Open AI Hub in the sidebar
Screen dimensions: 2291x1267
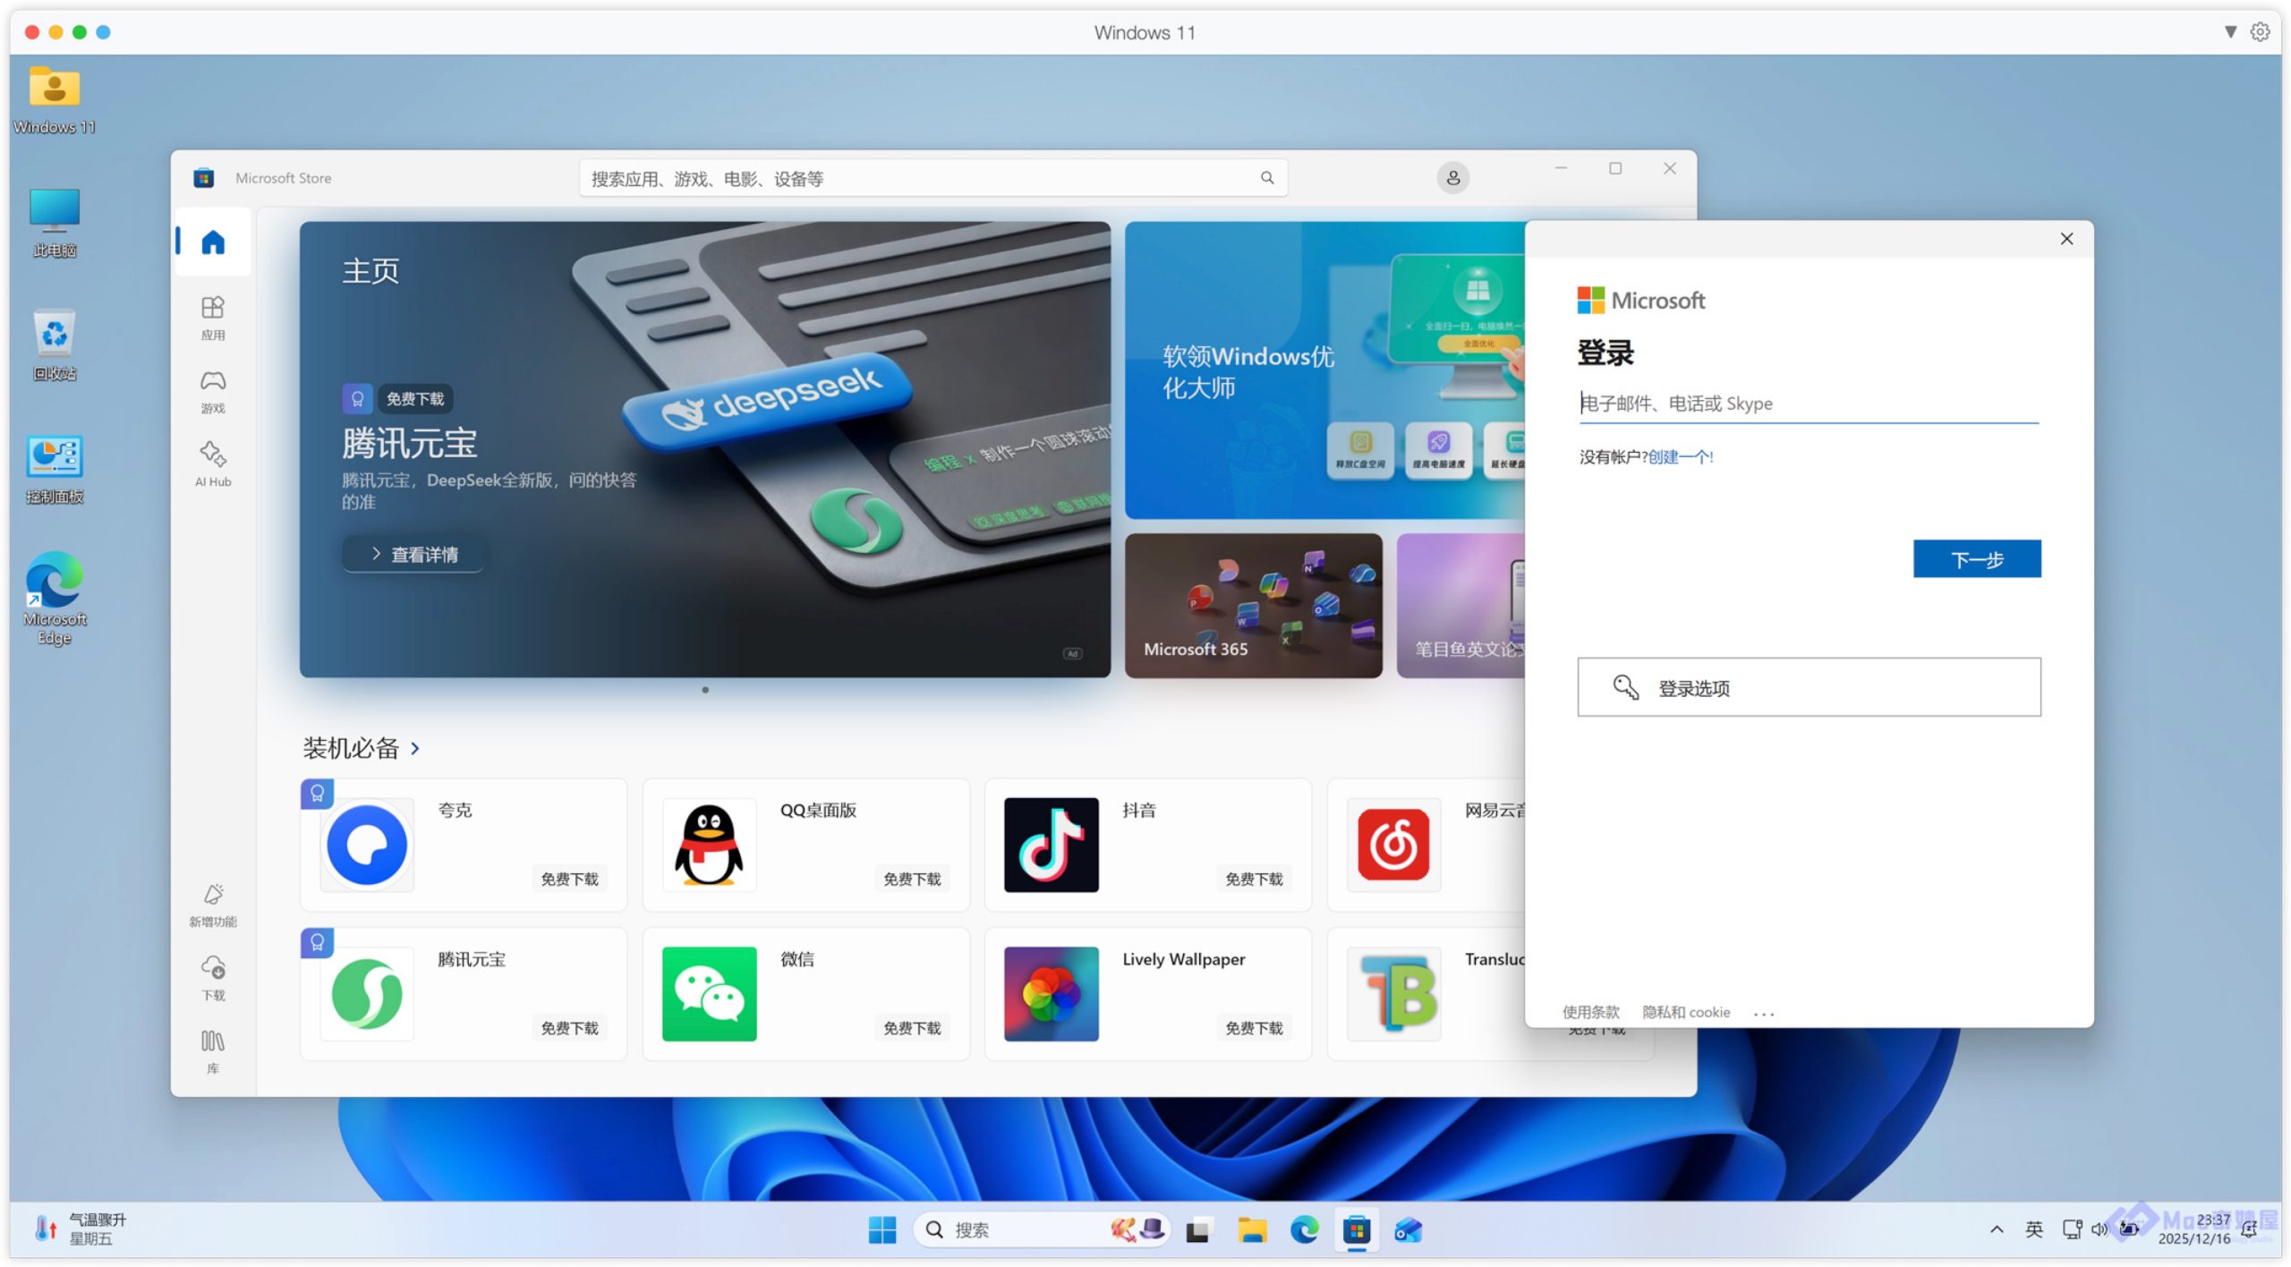(213, 463)
